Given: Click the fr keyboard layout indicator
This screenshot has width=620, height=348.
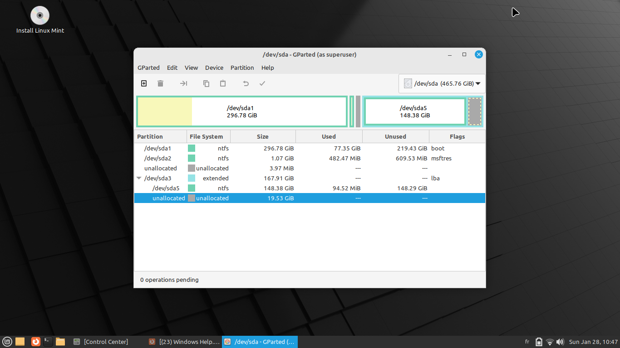Looking at the screenshot, I should coord(527,342).
